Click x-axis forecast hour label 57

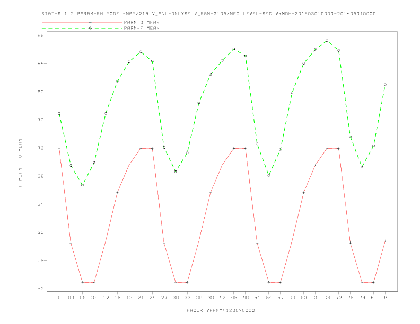click(x=281, y=298)
